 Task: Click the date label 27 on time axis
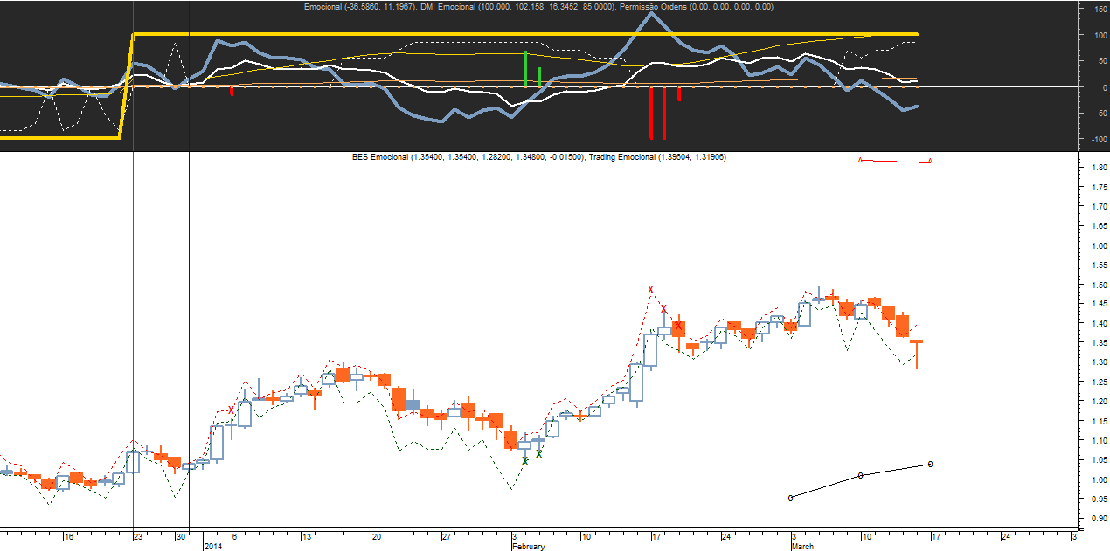tap(445, 535)
